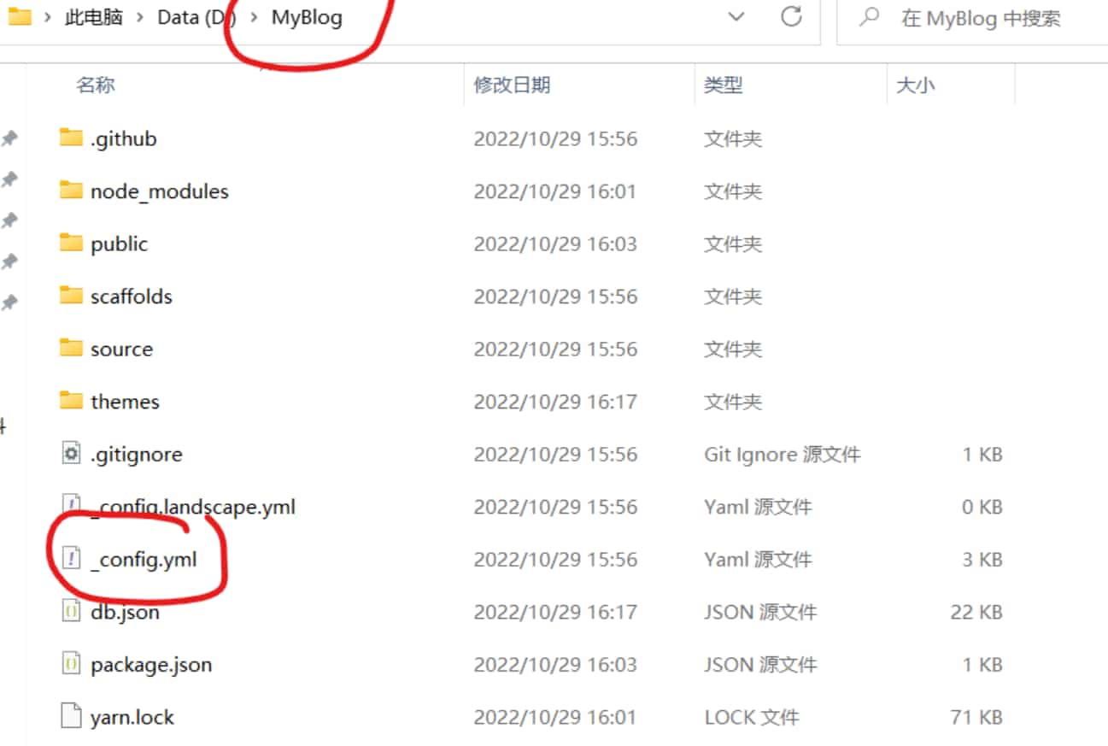Open the address bar history dropdown

tap(736, 17)
